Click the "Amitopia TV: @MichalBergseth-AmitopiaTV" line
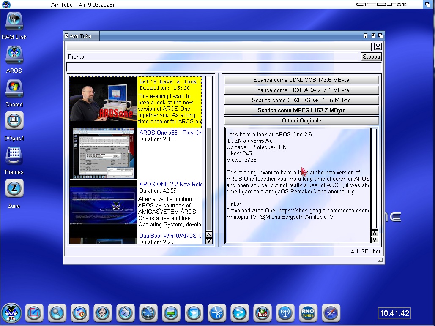435x326 pixels. pyautogui.click(x=280, y=217)
